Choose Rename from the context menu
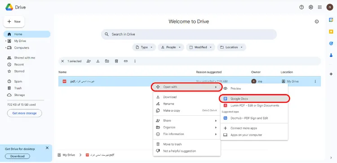The height and width of the screenshot is (163, 337). pos(186,104)
